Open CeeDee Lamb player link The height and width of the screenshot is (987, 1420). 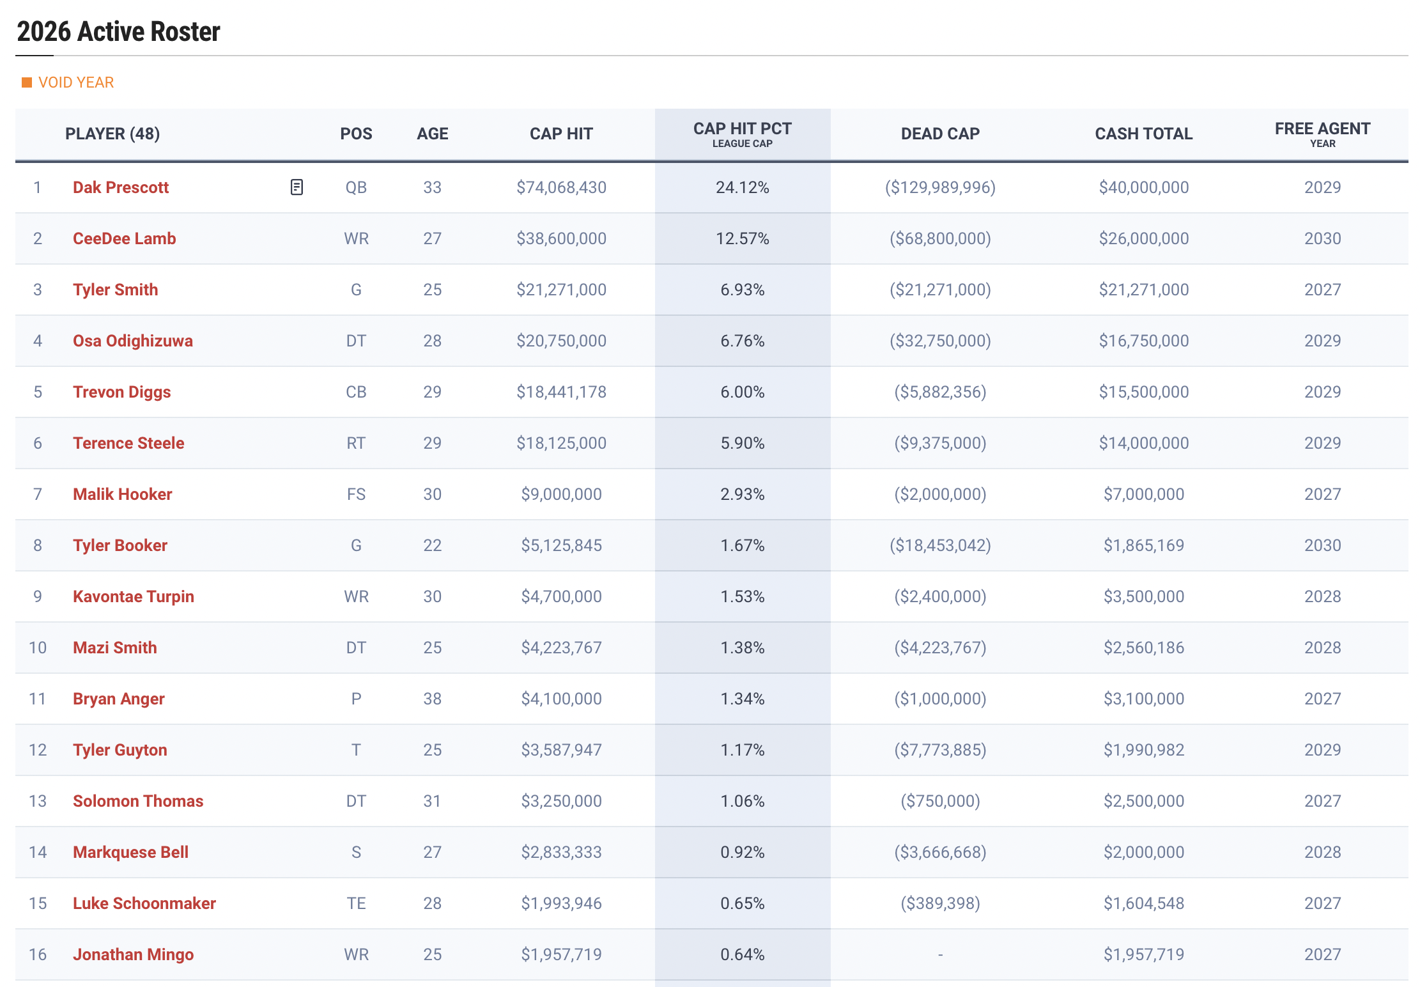(125, 238)
